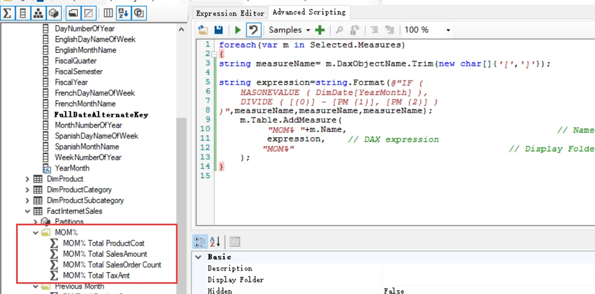Expand the Partitions node
The height and width of the screenshot is (294, 595).
click(35, 222)
